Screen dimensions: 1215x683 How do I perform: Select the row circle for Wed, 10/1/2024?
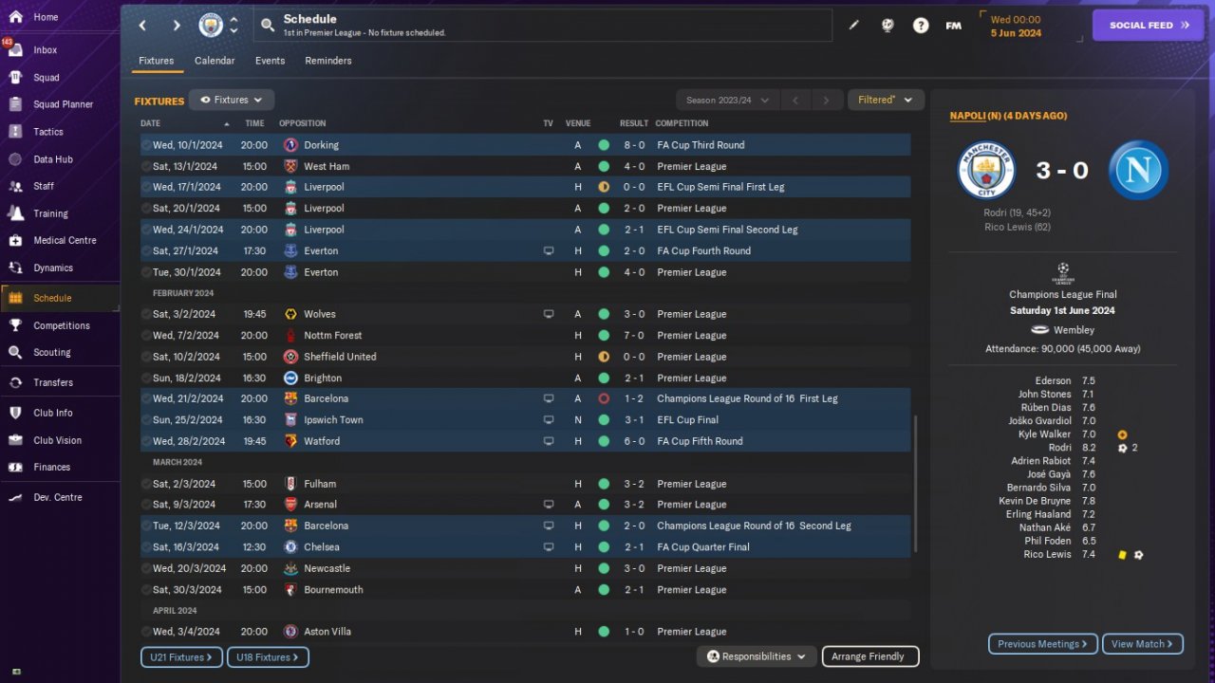pyautogui.click(x=146, y=145)
